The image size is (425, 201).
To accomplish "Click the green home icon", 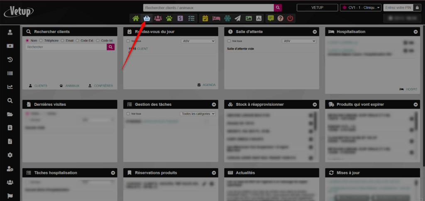I will coord(136,18).
